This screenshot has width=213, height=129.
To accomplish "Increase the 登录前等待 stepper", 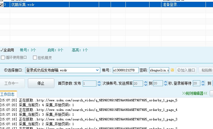I will [203, 82].
